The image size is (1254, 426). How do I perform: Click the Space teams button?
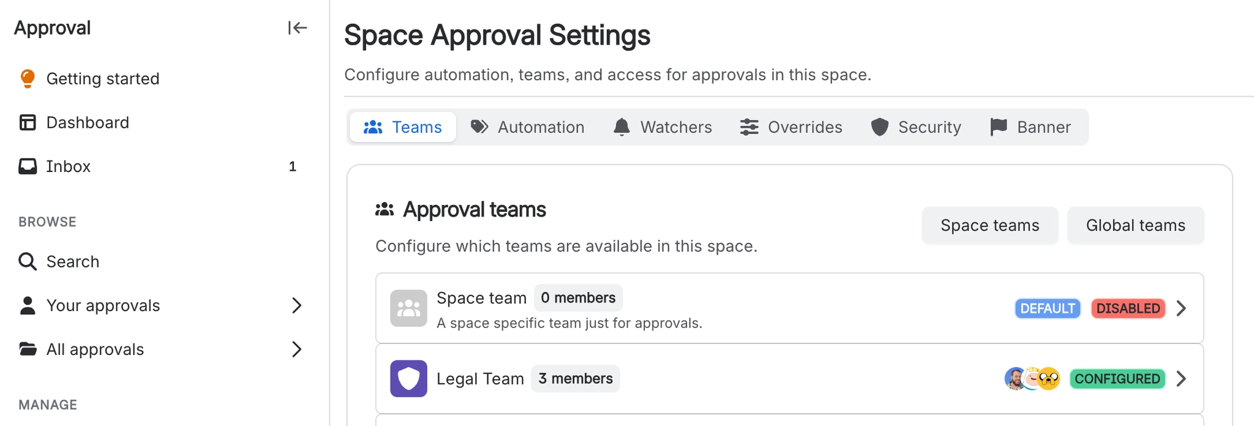point(990,225)
